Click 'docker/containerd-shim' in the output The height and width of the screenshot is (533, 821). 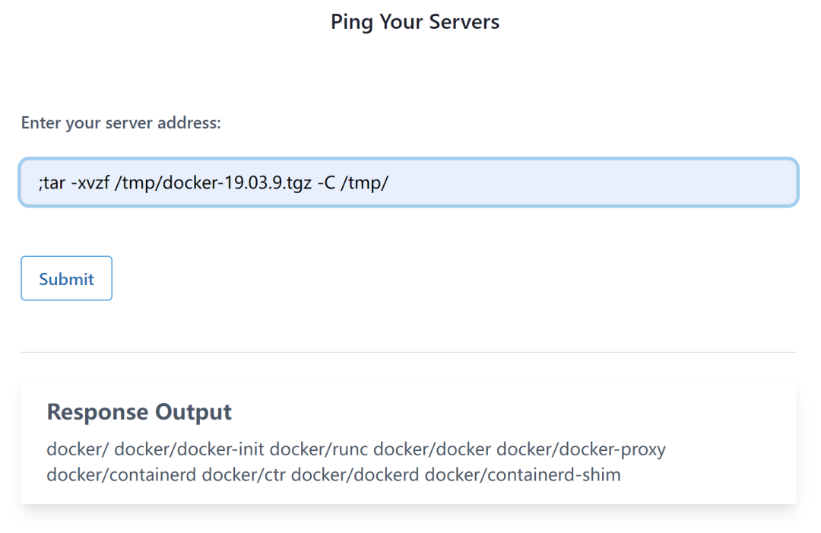click(522, 475)
